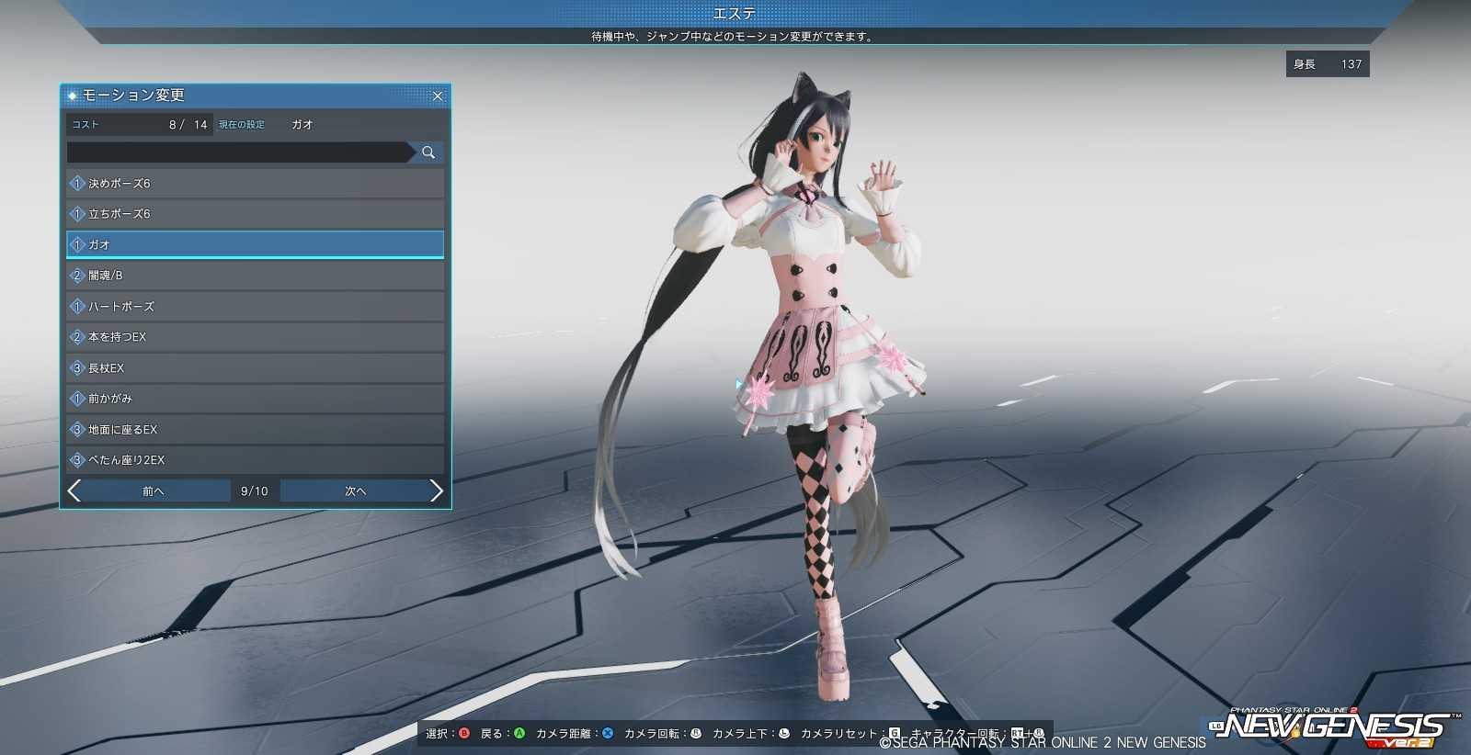The image size is (1471, 755).
Task: Click the 前へ previous page button
Action: coord(154,491)
